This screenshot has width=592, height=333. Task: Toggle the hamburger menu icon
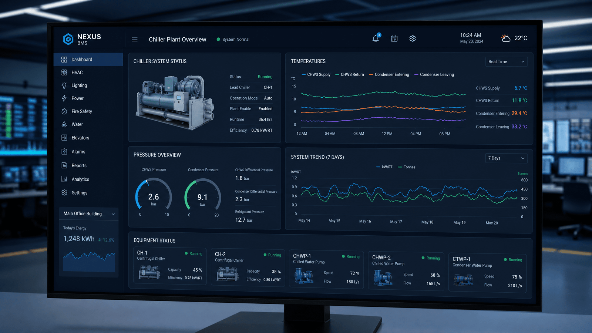135,39
